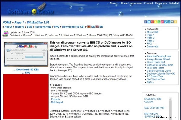
Task: Click the Freeware sidebar heading
Action: (x=151, y=54)
